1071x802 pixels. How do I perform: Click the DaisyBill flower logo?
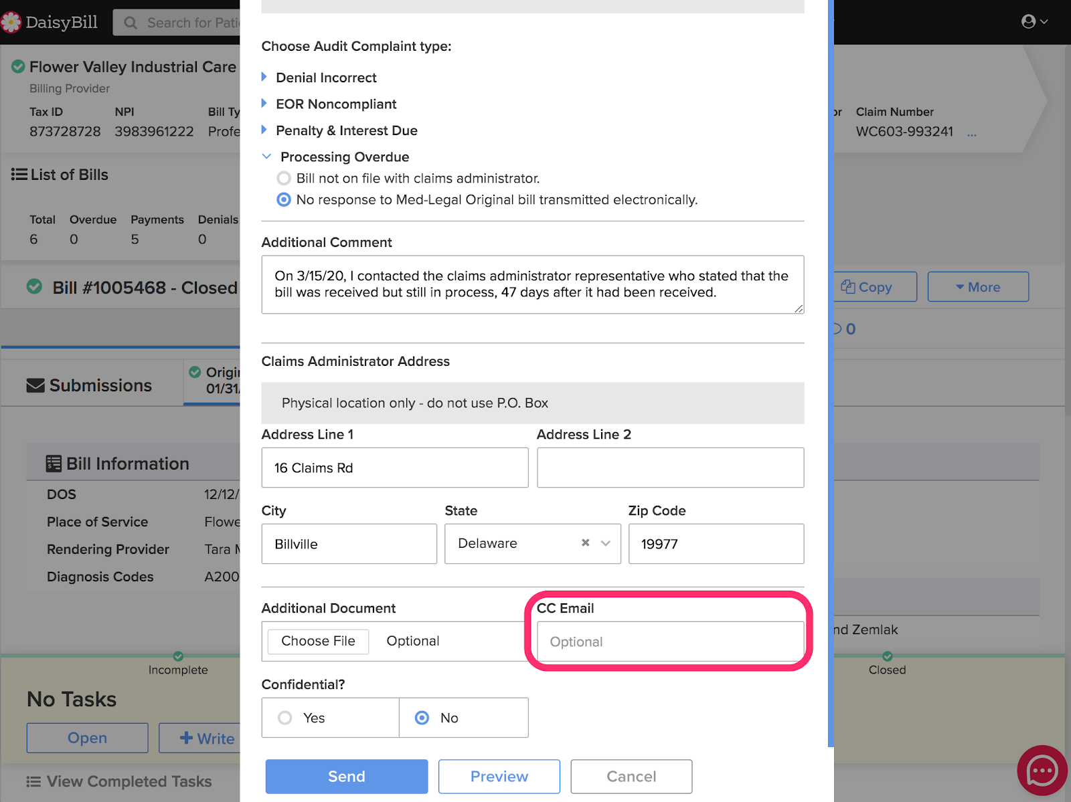11,22
